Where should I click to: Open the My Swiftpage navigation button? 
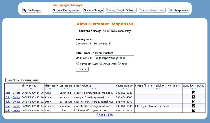click(x=32, y=10)
